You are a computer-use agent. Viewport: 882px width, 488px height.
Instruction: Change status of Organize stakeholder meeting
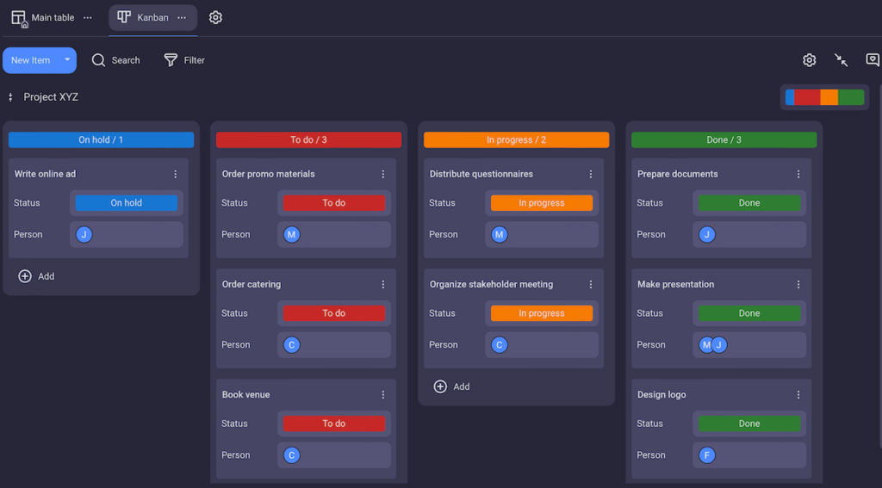542,313
